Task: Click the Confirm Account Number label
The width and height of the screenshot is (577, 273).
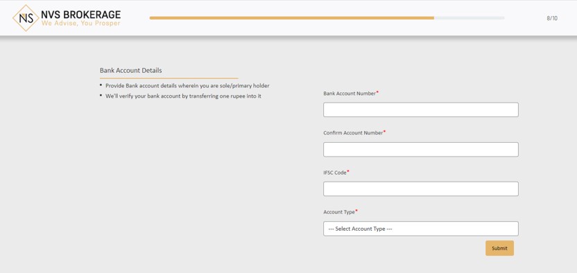Action: pos(353,132)
